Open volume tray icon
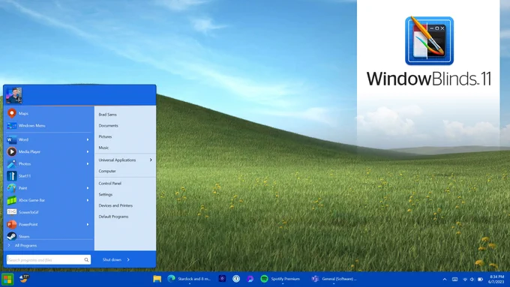 (472, 280)
